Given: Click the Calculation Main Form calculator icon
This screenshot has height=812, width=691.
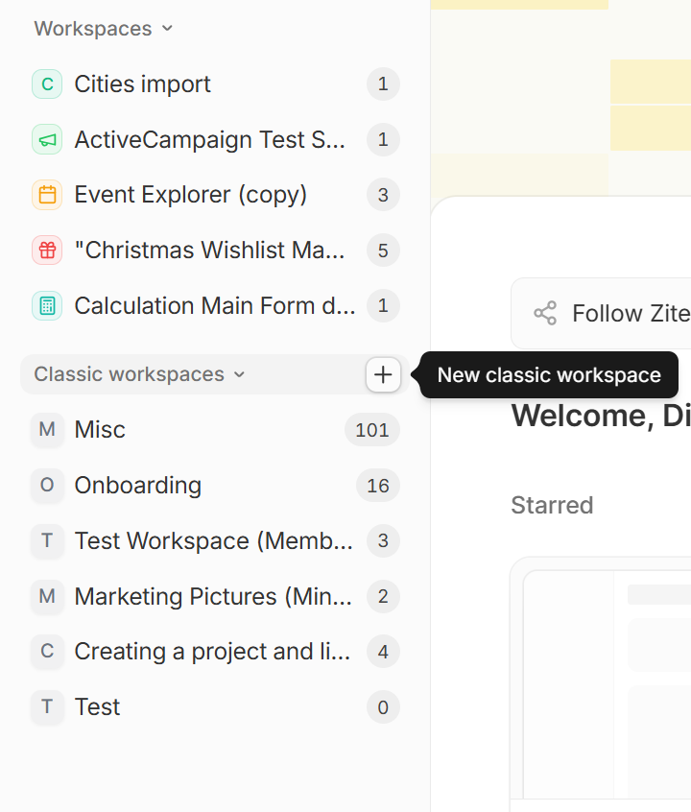Looking at the screenshot, I should (47, 305).
